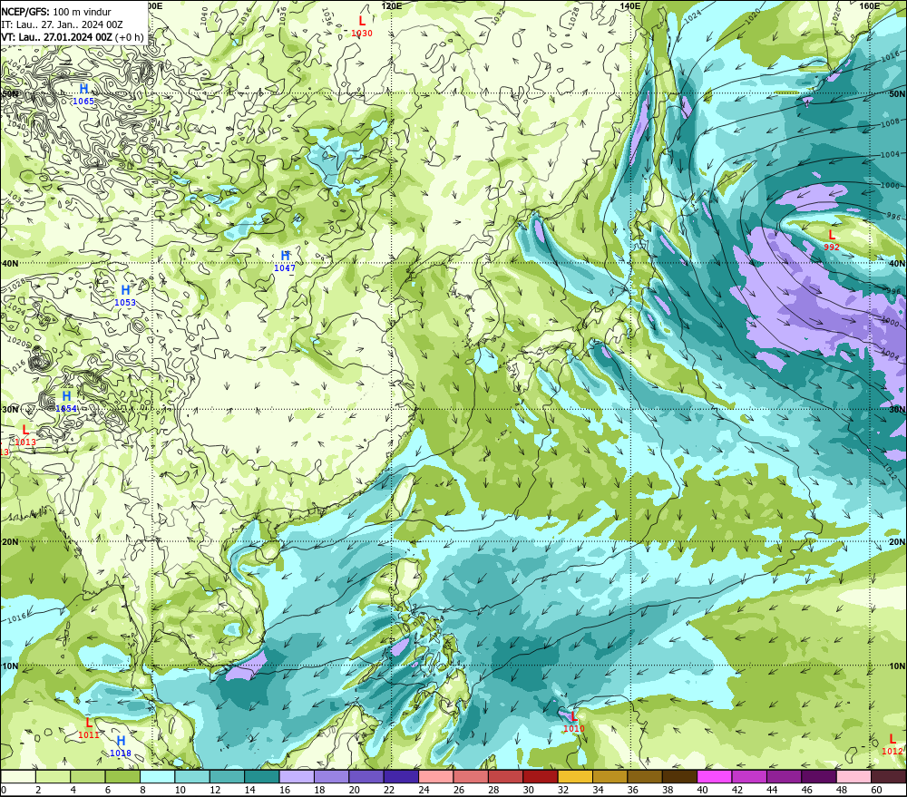Pick the olive green 6–8 legend swatch

(x=122, y=777)
